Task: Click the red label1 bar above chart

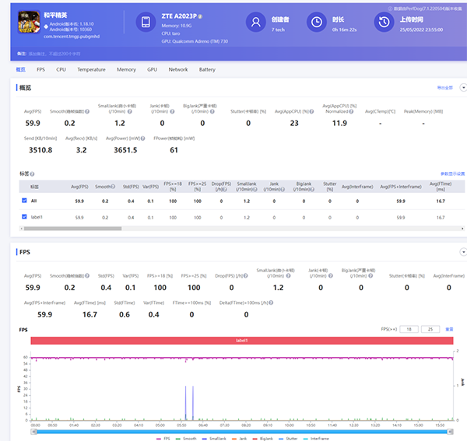Action: [x=241, y=341]
